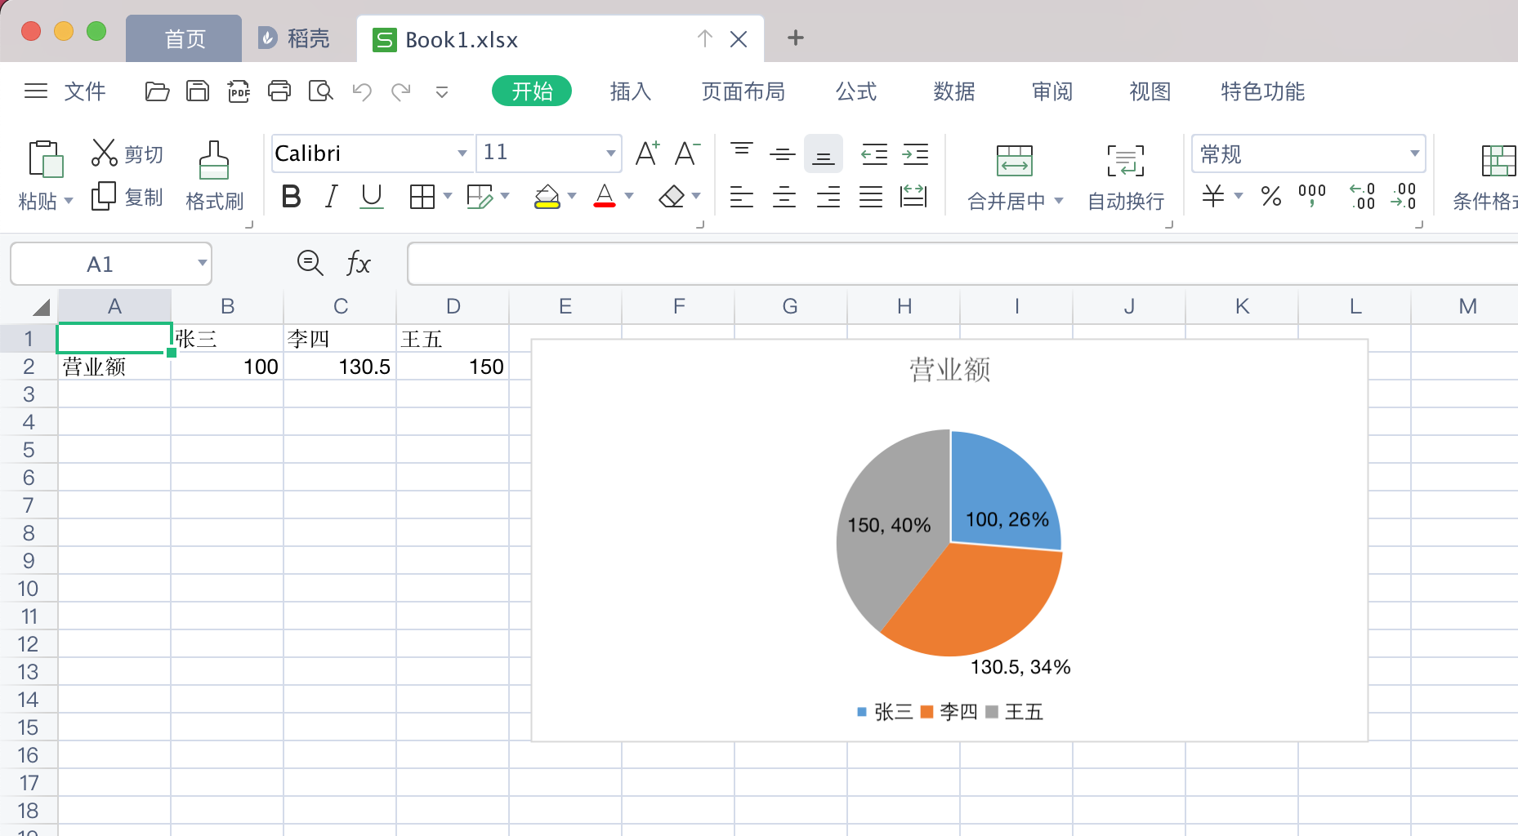Increase indent in the alignment group

click(x=915, y=153)
